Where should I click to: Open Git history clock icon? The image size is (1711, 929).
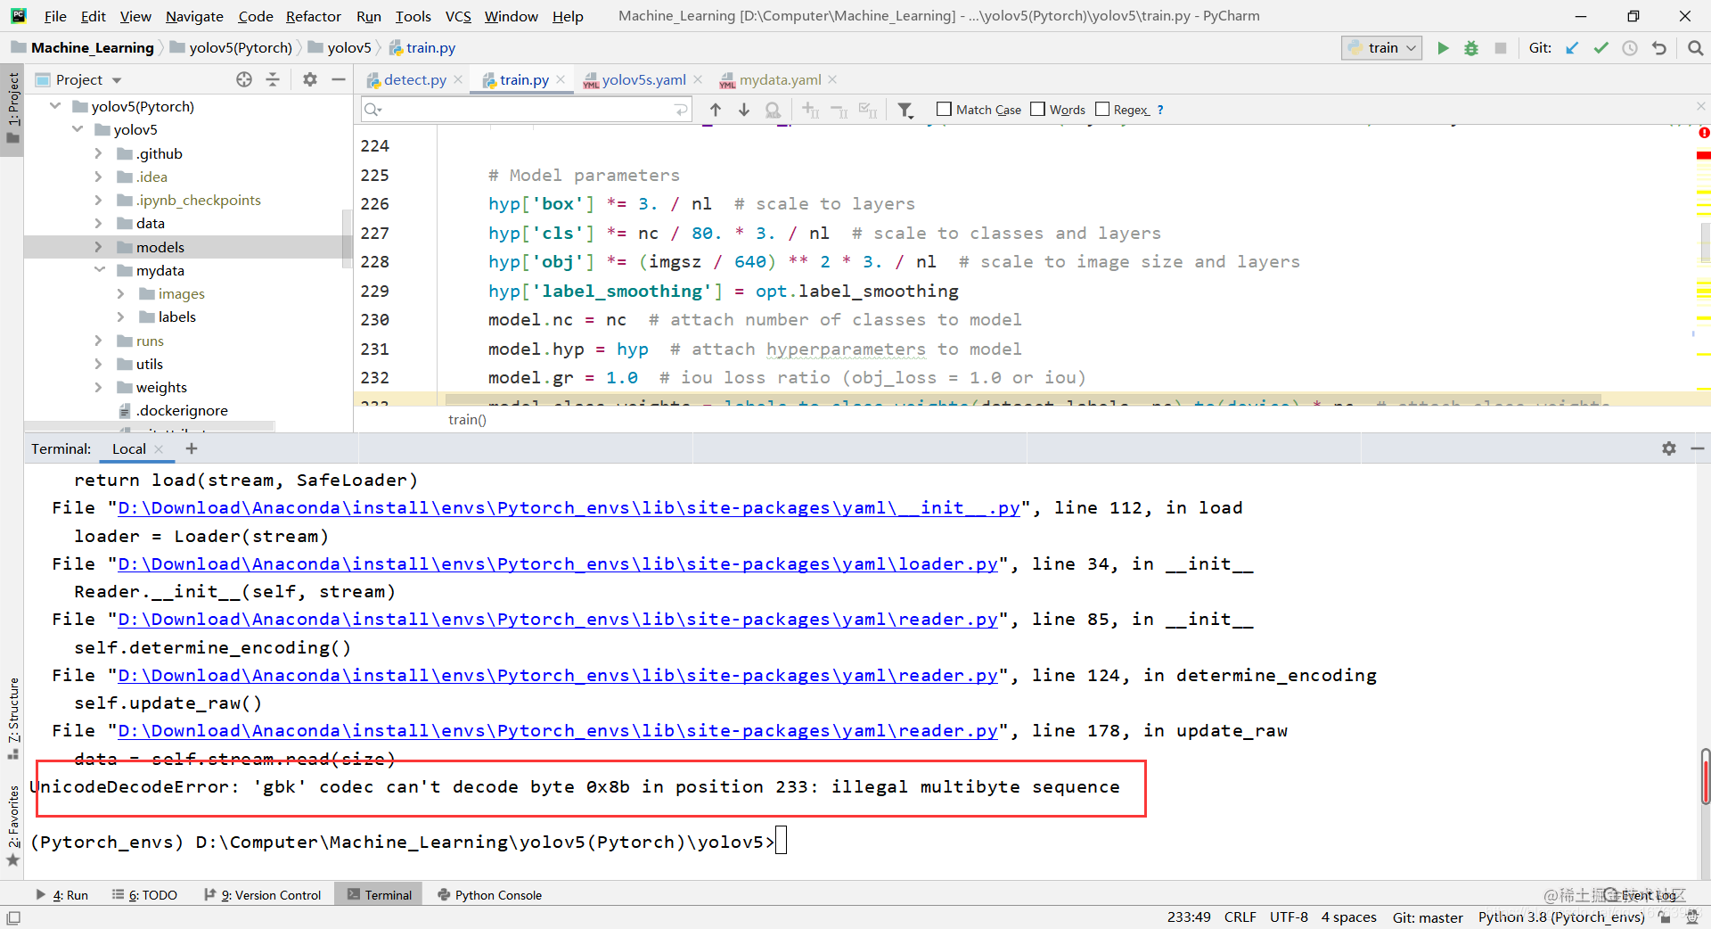tap(1630, 48)
